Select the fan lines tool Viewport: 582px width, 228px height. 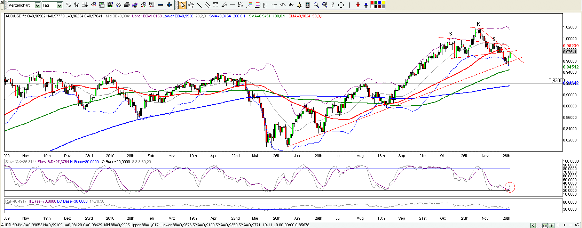point(224,5)
